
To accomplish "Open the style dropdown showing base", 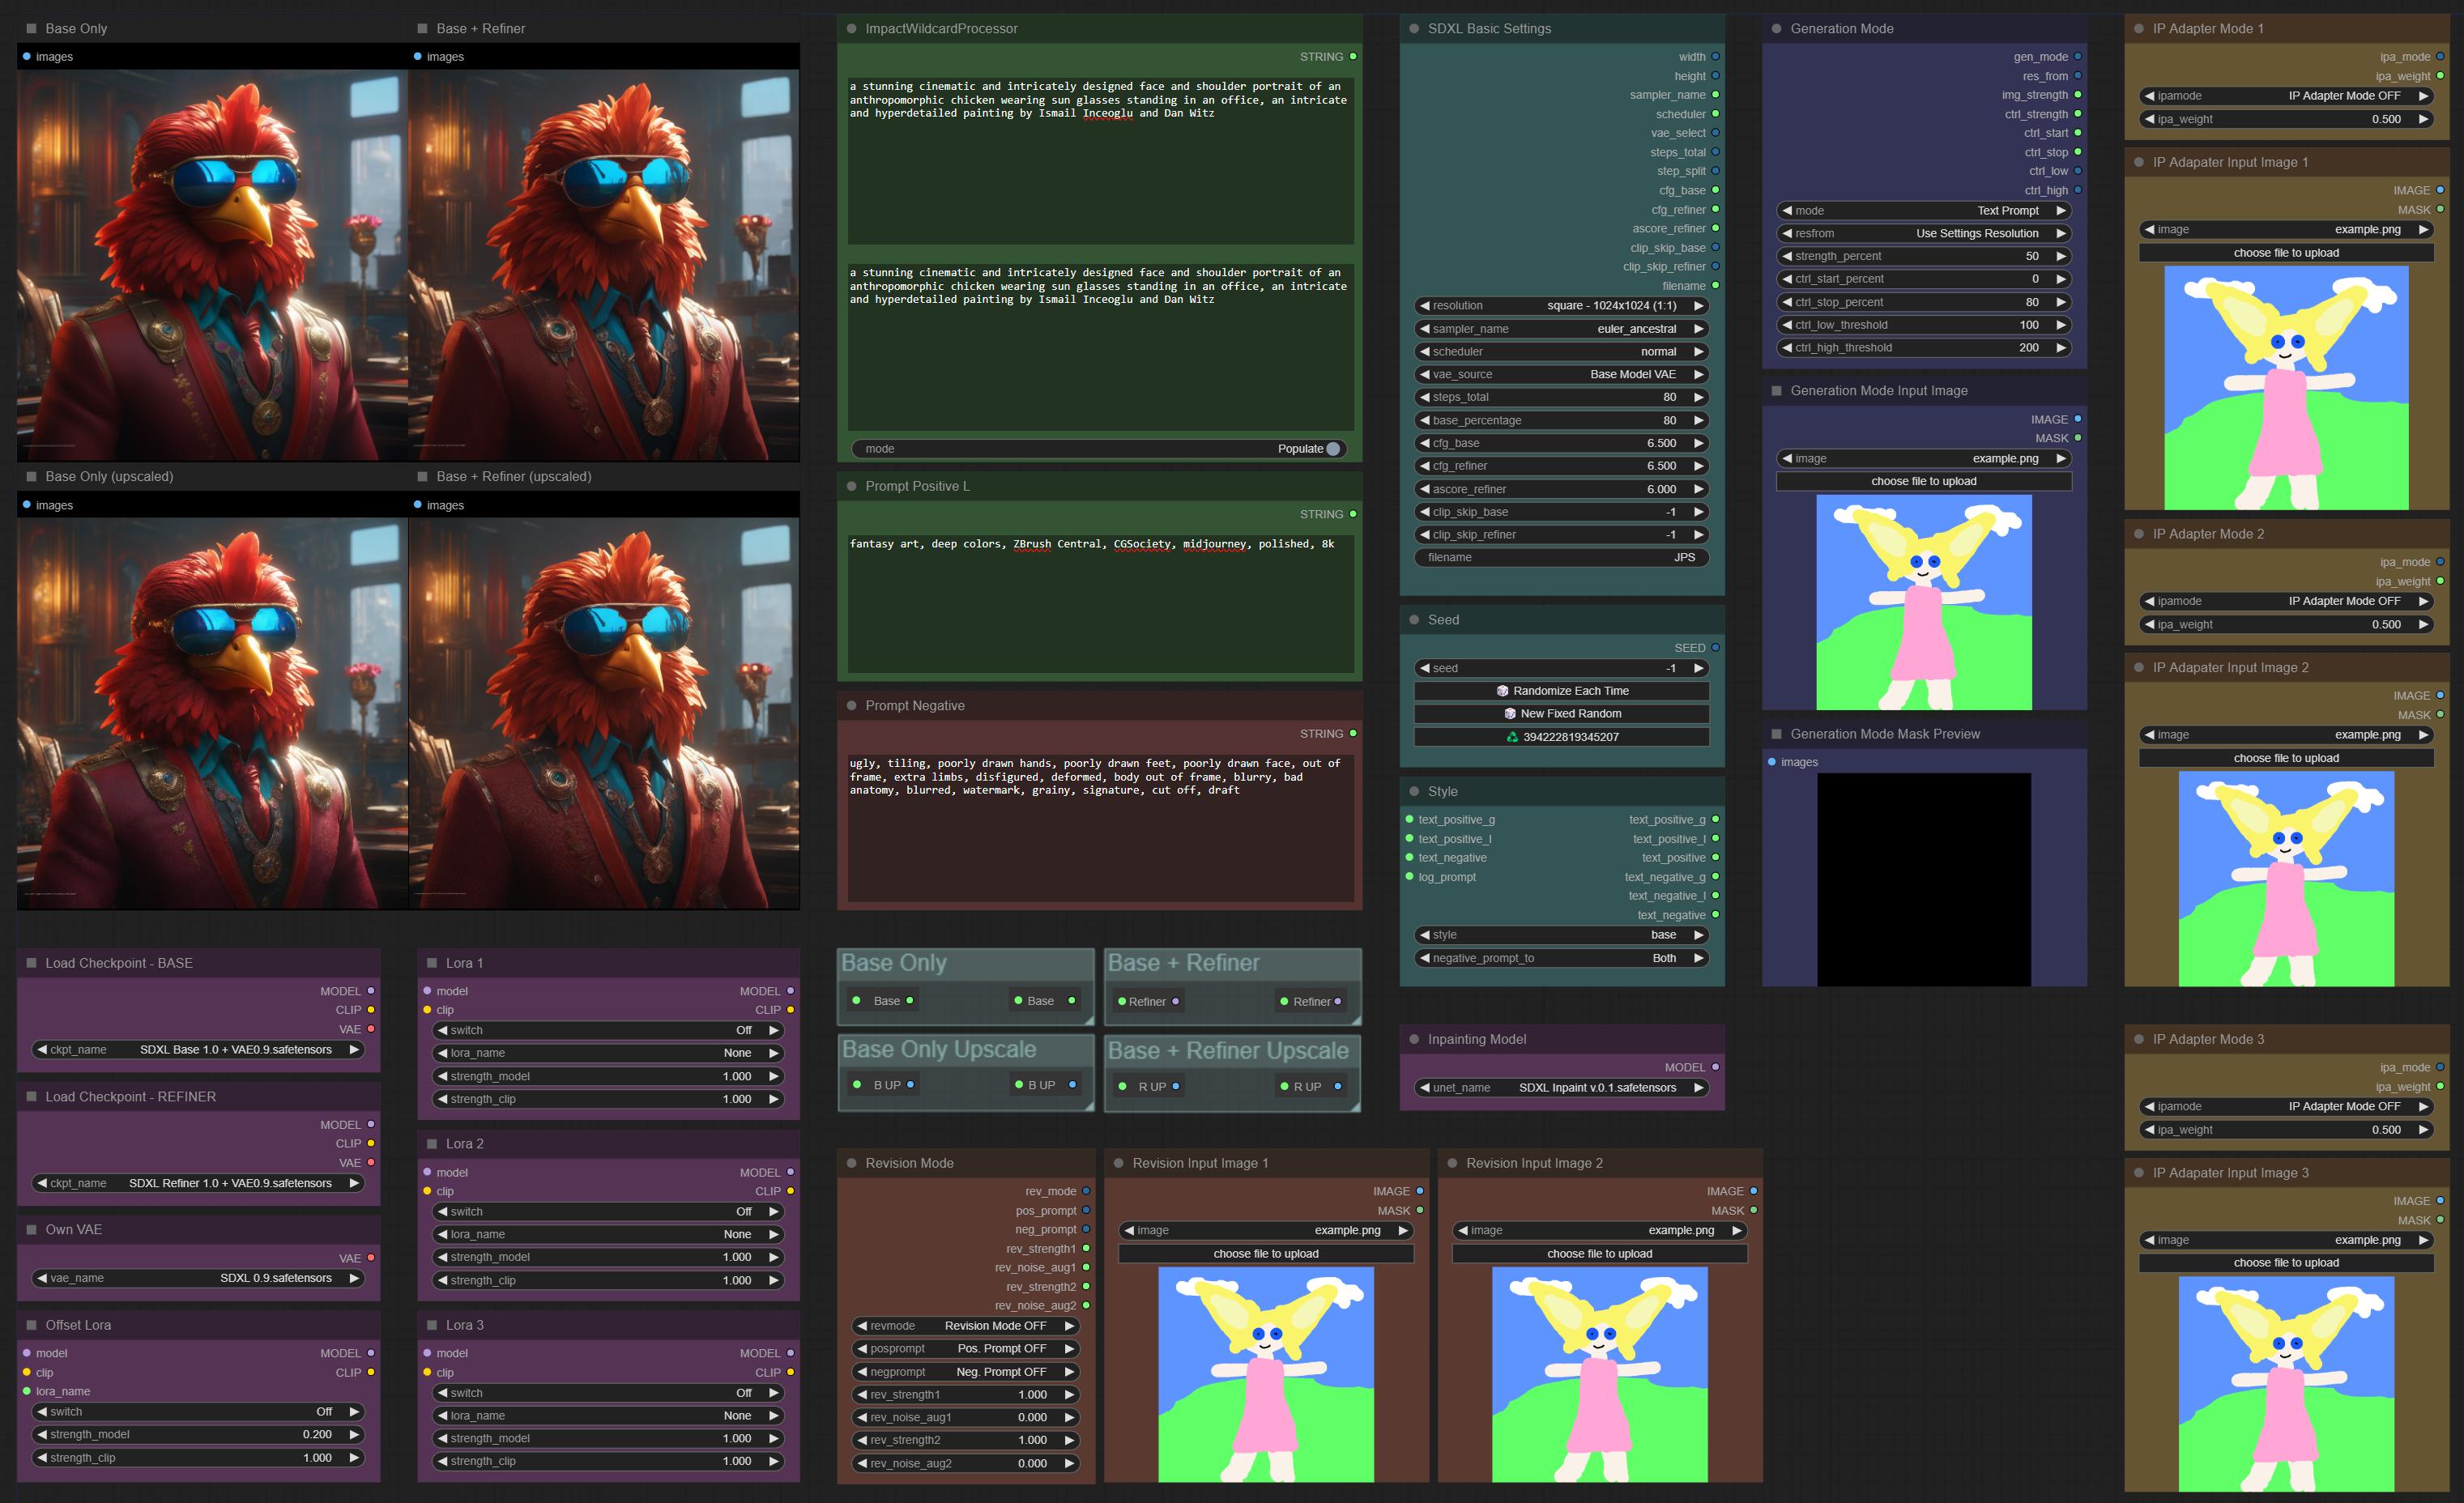I will tap(1561, 935).
